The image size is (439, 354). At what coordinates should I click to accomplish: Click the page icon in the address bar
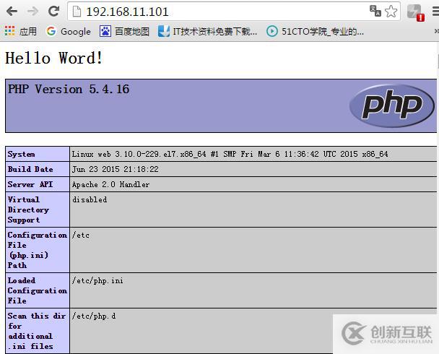coord(77,12)
